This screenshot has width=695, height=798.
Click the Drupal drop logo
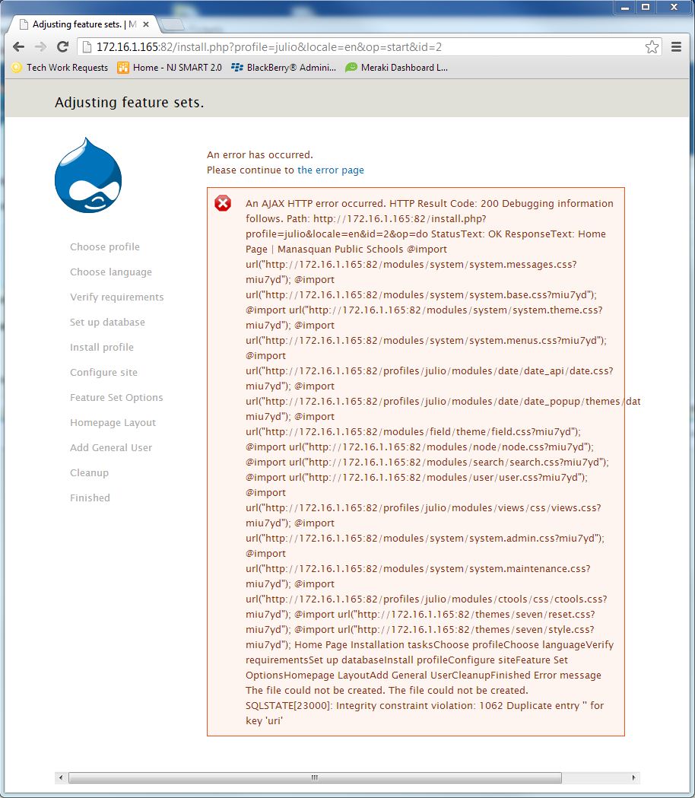click(x=88, y=176)
